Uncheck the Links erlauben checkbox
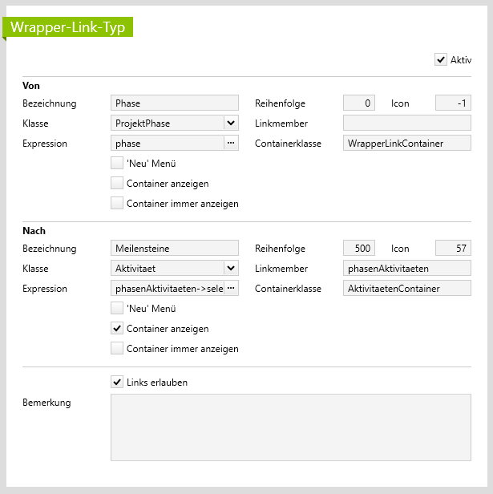The height and width of the screenshot is (494, 493). 117,383
